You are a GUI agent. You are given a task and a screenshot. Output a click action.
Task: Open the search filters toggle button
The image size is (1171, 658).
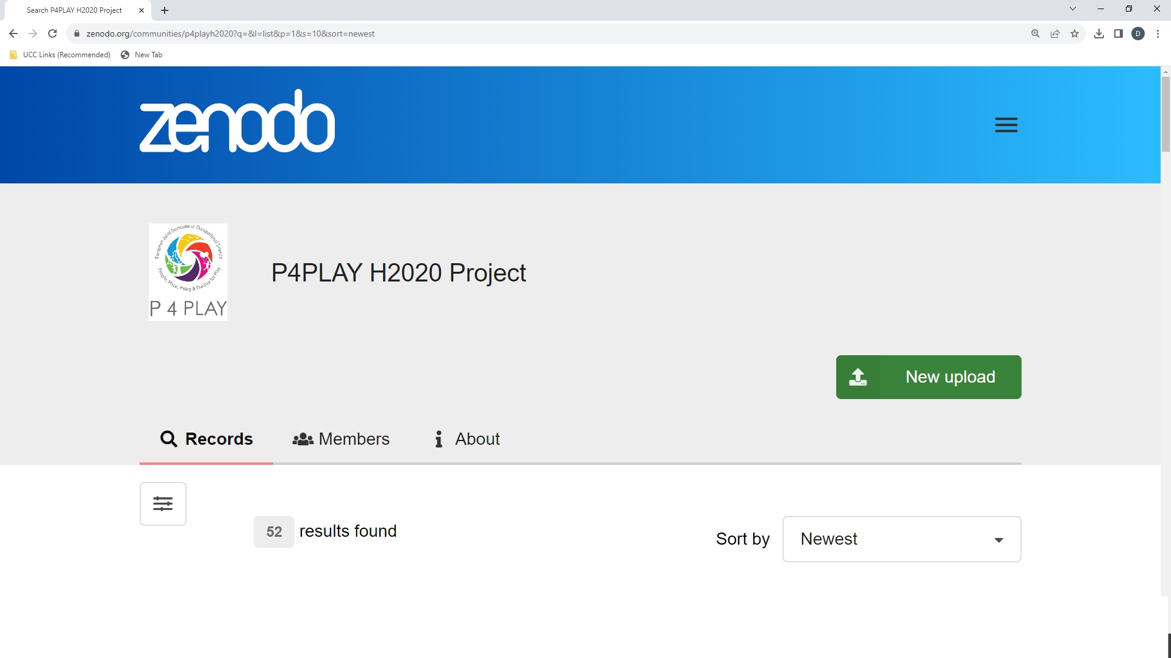[x=163, y=504]
